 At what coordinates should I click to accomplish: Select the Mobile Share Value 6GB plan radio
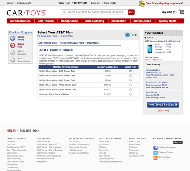130,80
